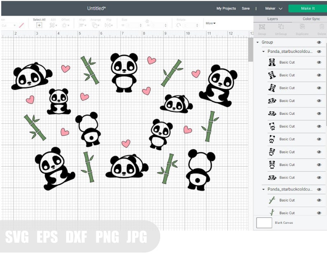Open the linetype color swatch
Screen dimensions: 327x262
tap(21, 26)
